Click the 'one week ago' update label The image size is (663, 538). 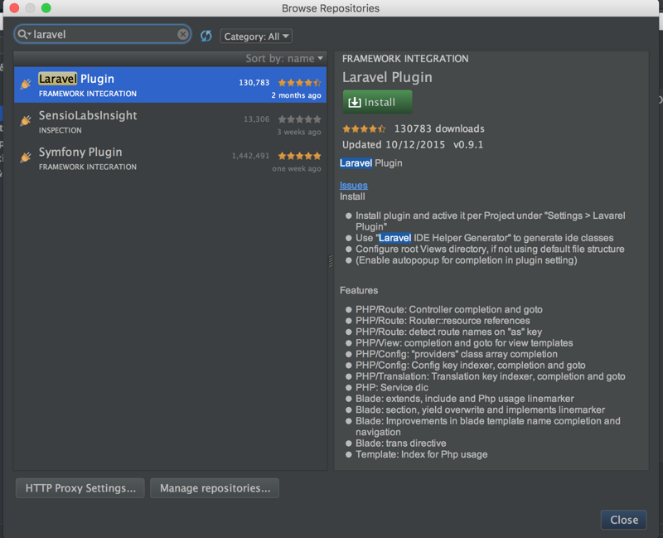[297, 168]
